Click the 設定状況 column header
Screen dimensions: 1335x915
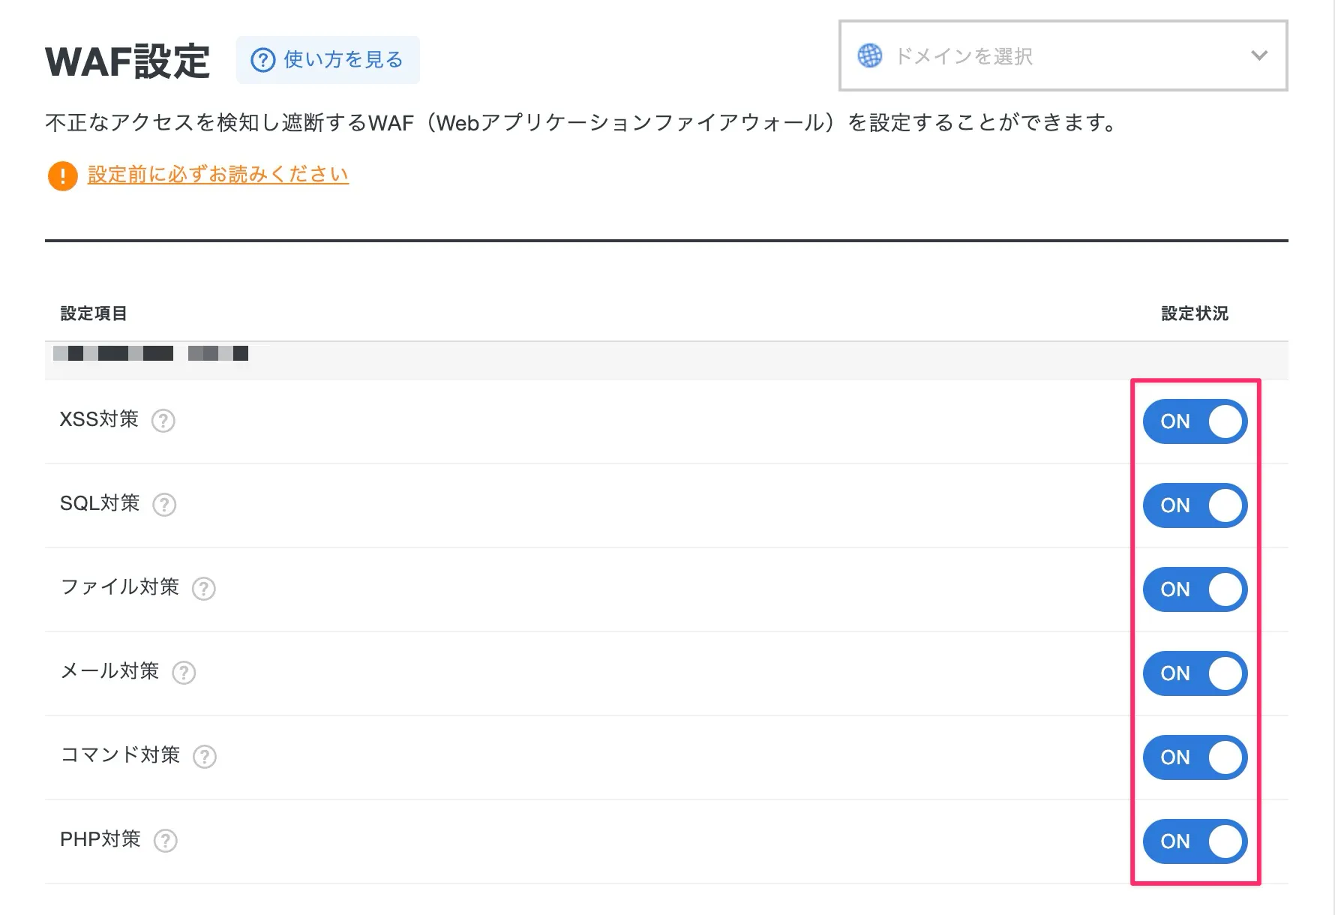[1195, 313]
